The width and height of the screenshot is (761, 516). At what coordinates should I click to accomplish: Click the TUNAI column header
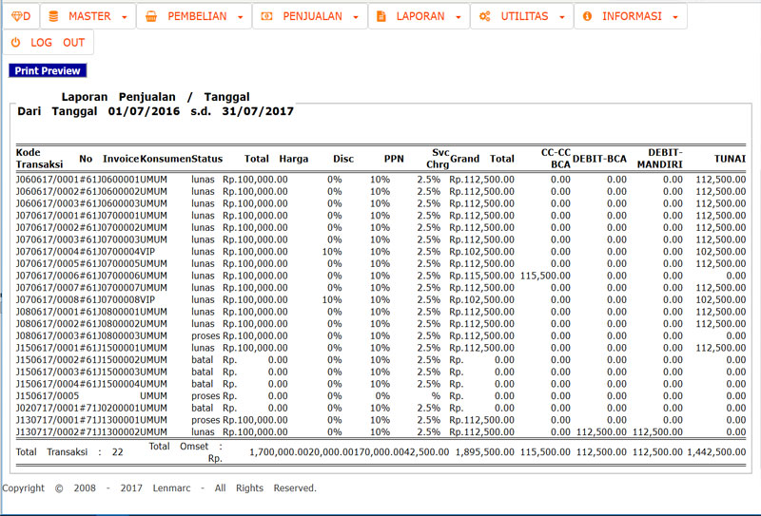[730, 159]
